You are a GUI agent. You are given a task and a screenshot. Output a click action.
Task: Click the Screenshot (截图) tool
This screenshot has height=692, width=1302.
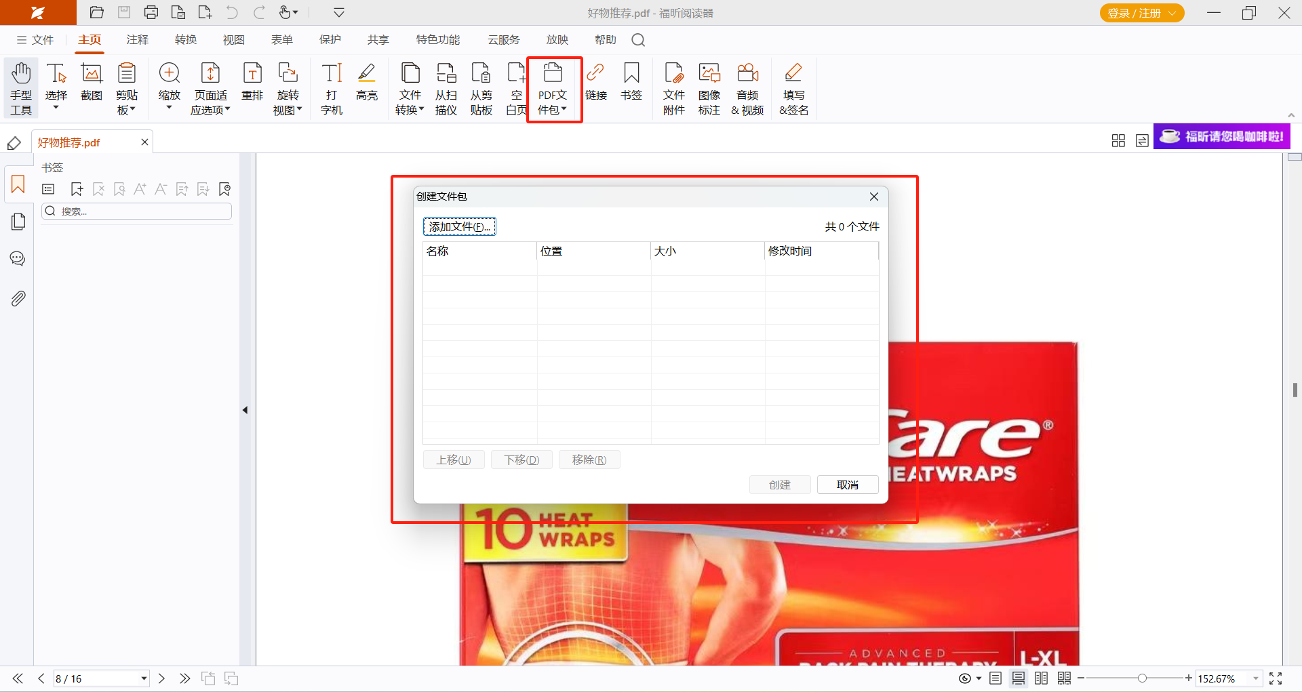tap(92, 82)
